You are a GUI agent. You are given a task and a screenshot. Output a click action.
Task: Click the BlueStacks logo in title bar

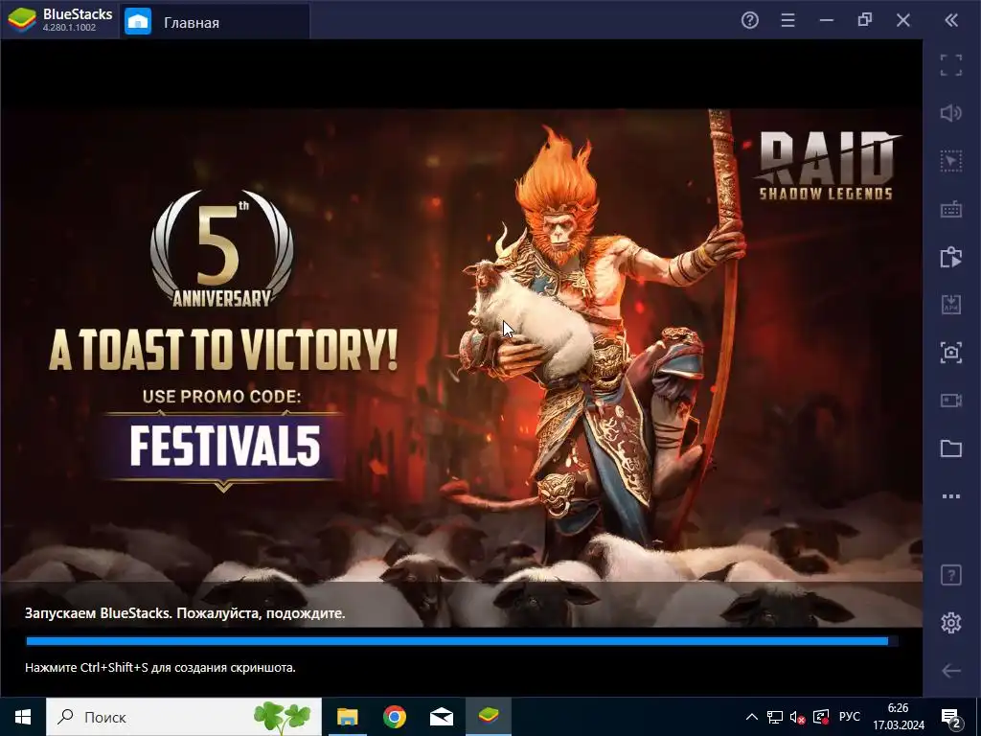coord(22,21)
